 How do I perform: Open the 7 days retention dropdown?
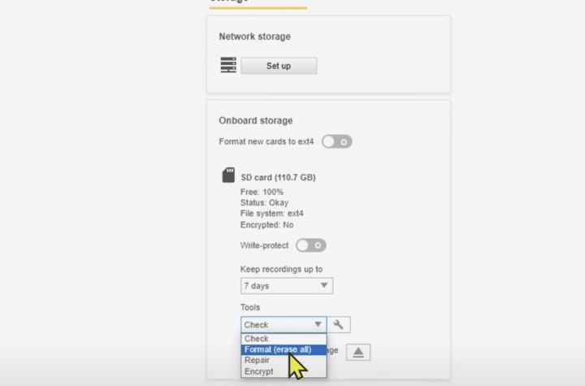pos(287,286)
